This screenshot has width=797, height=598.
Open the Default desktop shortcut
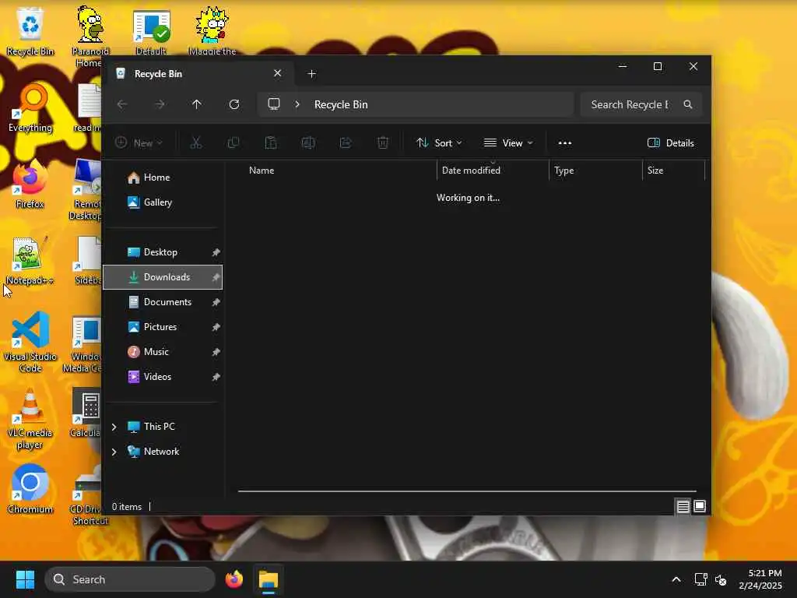[x=151, y=31]
